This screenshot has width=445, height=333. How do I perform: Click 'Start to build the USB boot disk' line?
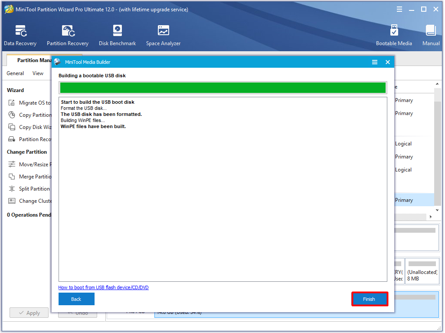coord(98,102)
